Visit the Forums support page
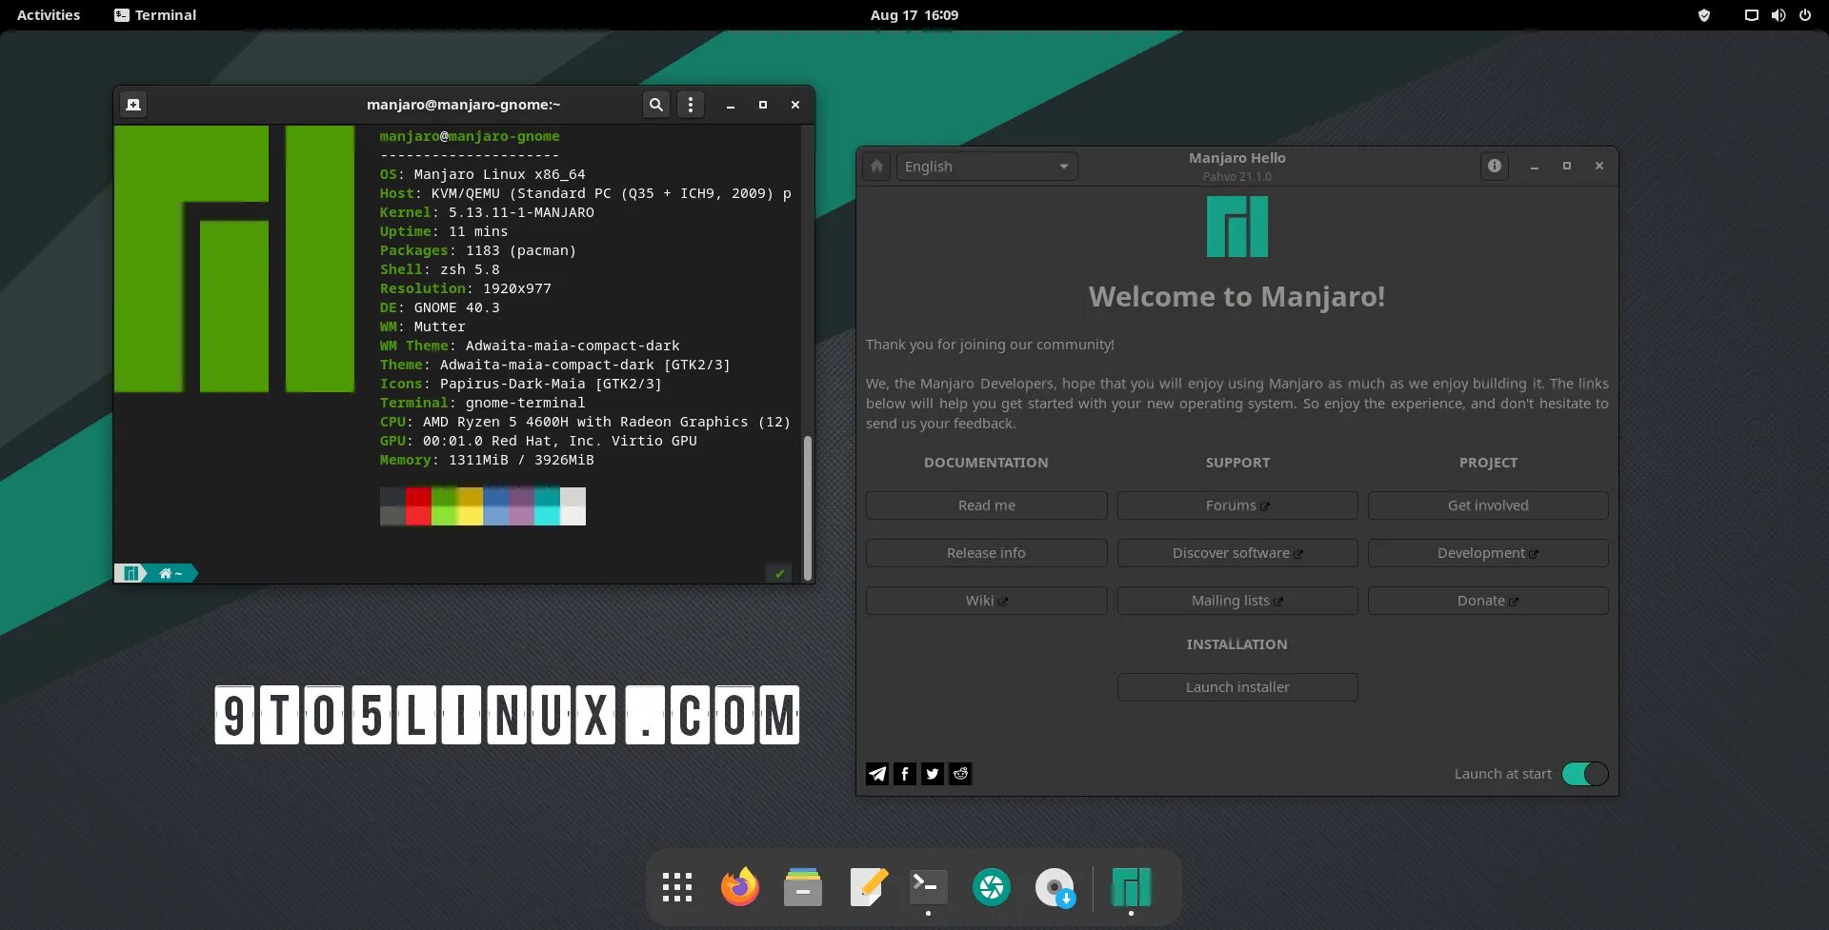 [x=1237, y=505]
